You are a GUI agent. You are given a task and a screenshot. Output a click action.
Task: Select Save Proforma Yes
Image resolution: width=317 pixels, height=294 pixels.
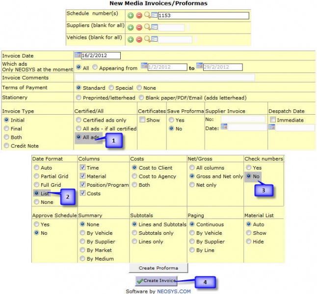click(x=171, y=120)
